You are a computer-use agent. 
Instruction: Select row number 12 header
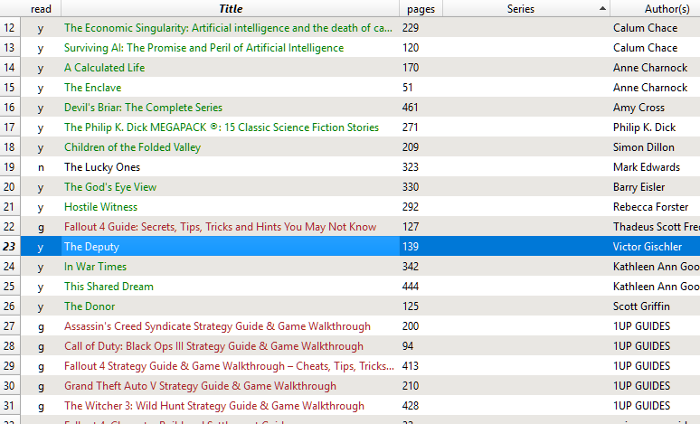9,28
